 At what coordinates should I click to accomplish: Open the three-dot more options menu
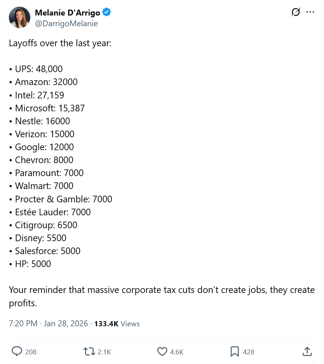[310, 12]
